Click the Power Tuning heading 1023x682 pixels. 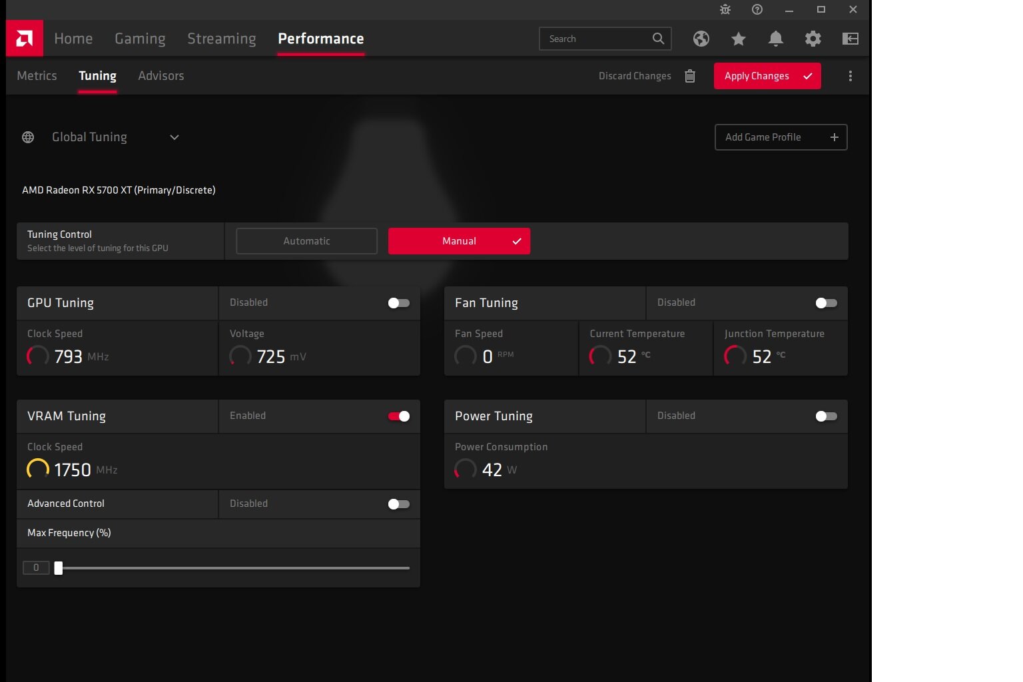click(494, 416)
